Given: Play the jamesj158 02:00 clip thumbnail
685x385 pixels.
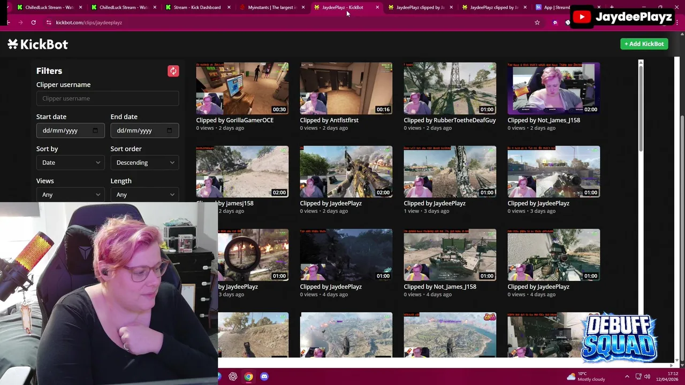Looking at the screenshot, I should click(242, 172).
